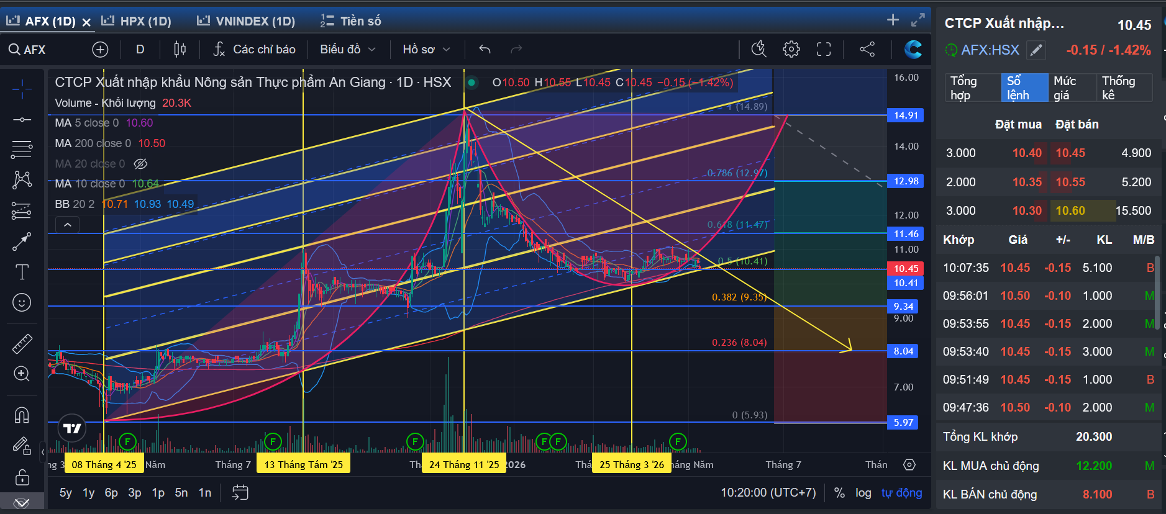Select the 24 Tháng 11 '25 date marker
This screenshot has width=1166, height=514.
point(464,464)
